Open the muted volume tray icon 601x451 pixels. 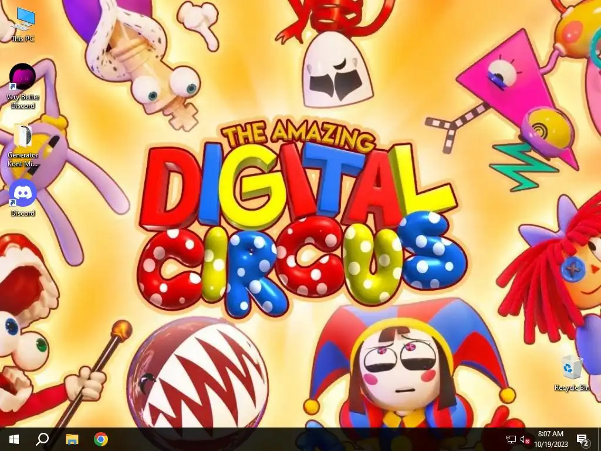coord(525,439)
